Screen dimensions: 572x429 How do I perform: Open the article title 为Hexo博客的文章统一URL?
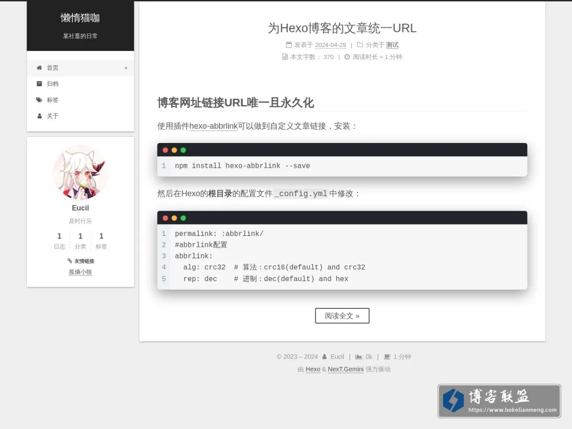[x=342, y=28]
